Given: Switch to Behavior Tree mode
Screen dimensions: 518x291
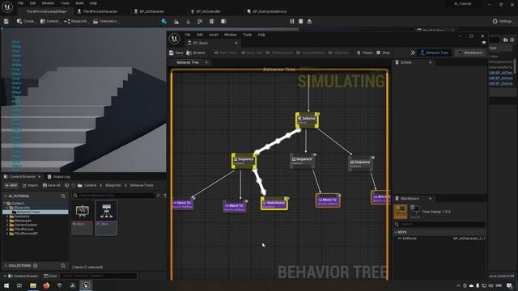Looking at the screenshot, I should (434, 53).
